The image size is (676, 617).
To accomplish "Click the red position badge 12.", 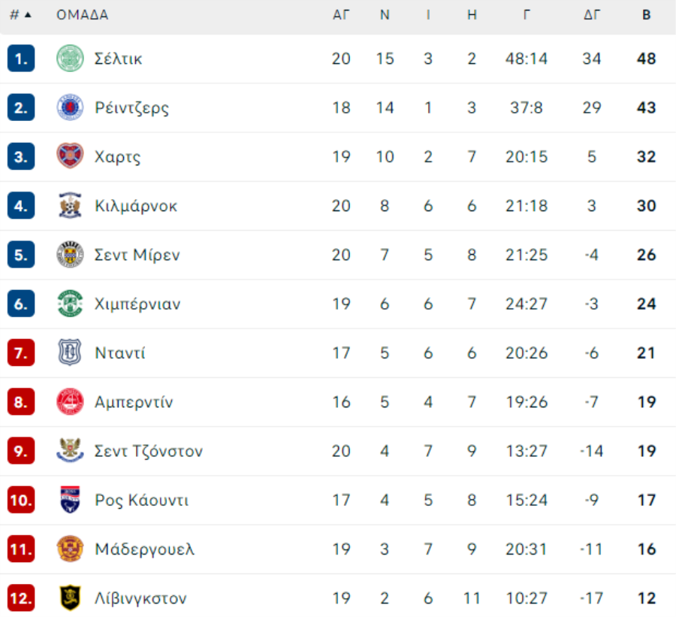I will (x=21, y=598).
